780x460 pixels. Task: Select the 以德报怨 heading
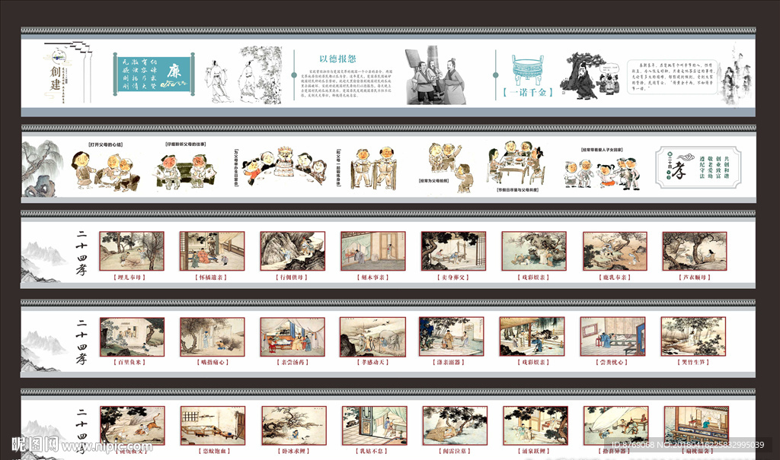(337, 59)
